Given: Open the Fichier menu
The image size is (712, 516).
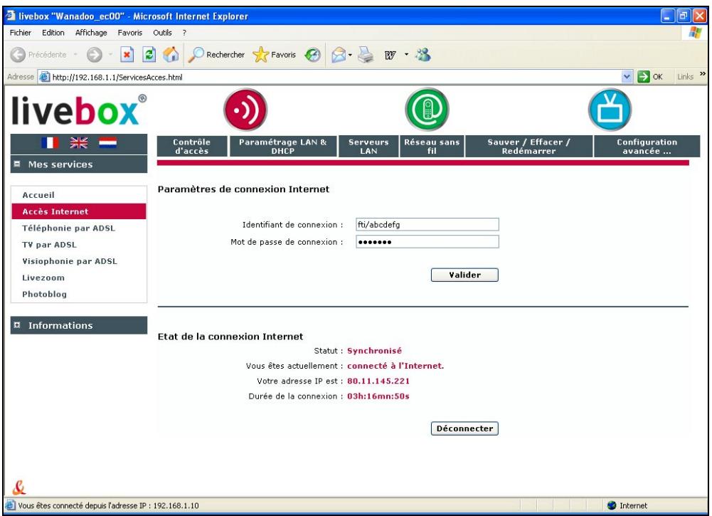Looking at the screenshot, I should pos(21,33).
